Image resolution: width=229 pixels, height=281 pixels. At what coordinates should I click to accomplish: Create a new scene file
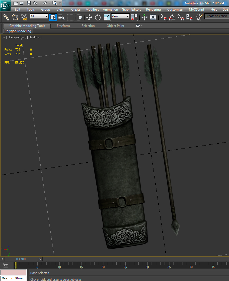16,3
